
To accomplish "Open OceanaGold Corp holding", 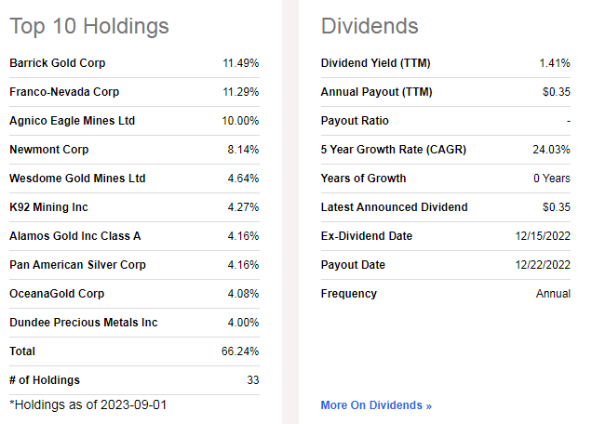I will click(56, 294).
